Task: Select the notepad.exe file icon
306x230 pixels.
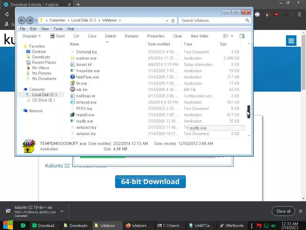Action: pos(72,102)
